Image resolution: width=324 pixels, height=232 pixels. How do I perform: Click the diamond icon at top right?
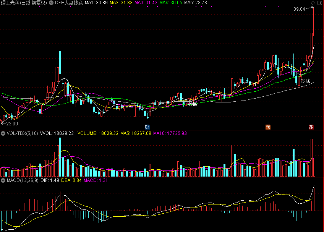click(x=313, y=3)
